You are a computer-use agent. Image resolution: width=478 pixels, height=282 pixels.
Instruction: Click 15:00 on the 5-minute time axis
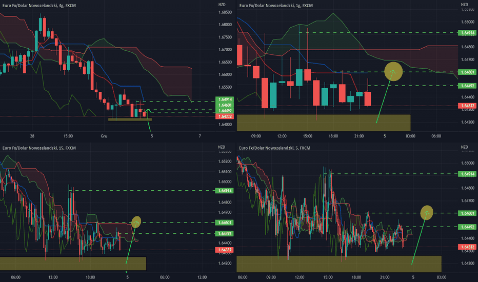328,277
